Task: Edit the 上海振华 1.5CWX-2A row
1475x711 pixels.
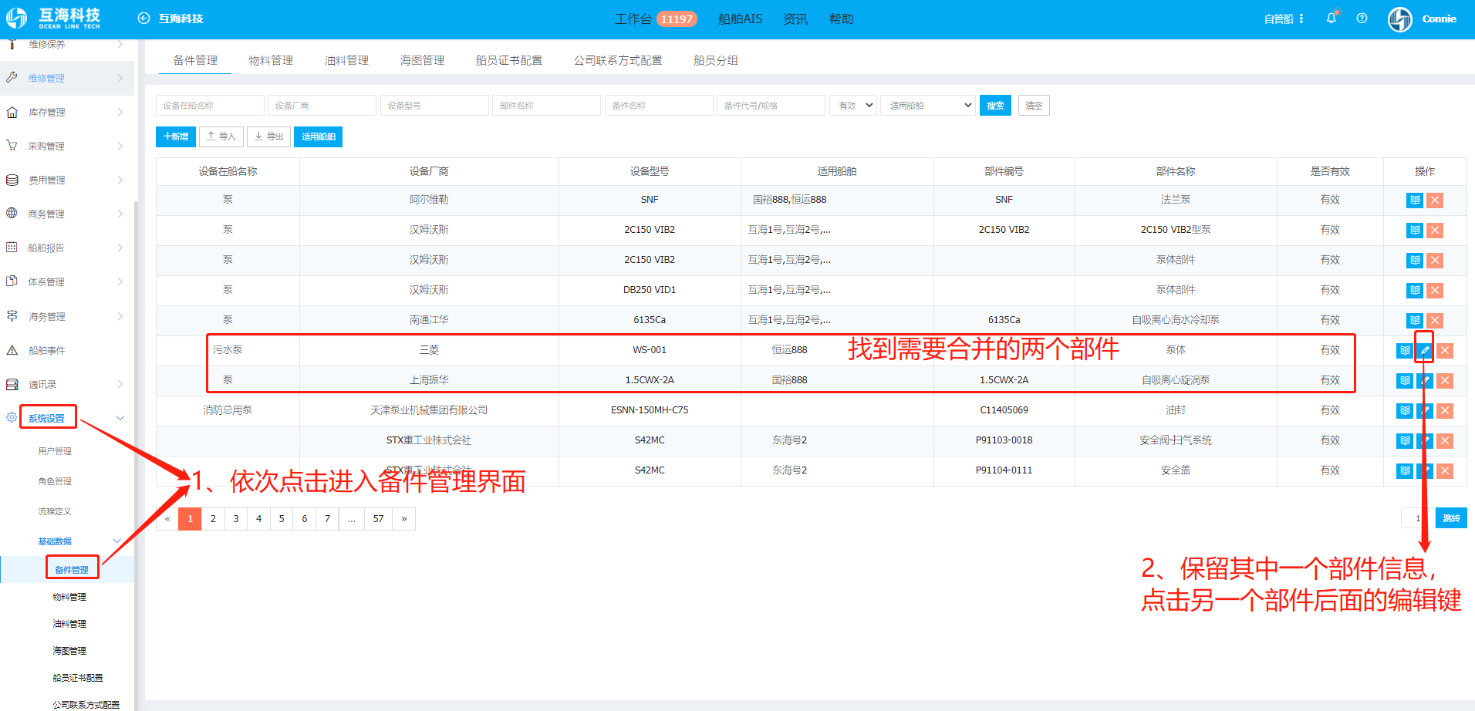Action: [x=1425, y=381]
